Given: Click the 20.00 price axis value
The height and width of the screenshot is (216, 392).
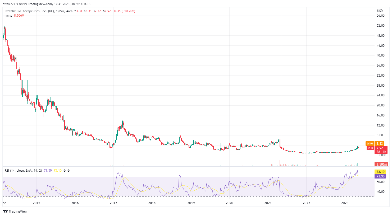Looking at the screenshot, I should [381, 105].
